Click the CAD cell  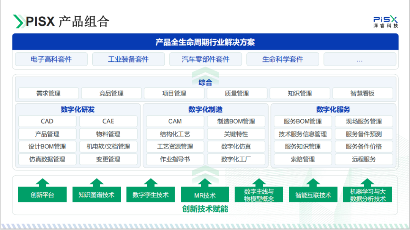tap(47, 121)
